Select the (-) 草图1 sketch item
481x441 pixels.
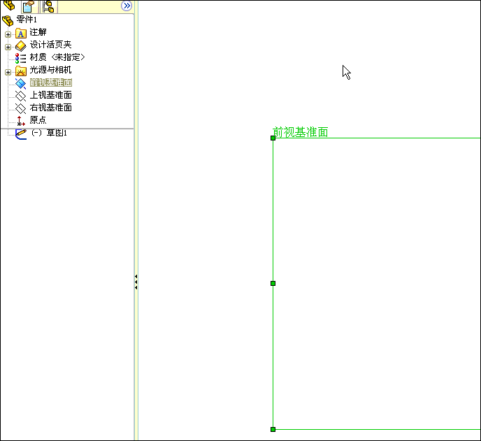[x=49, y=133]
